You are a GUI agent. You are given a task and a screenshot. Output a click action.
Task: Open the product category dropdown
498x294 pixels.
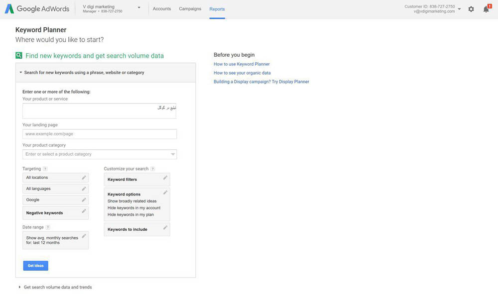[x=173, y=154]
